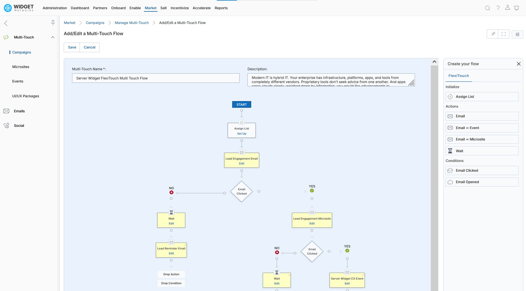
Task: Close the Create your flow panel
Action: 518,64
